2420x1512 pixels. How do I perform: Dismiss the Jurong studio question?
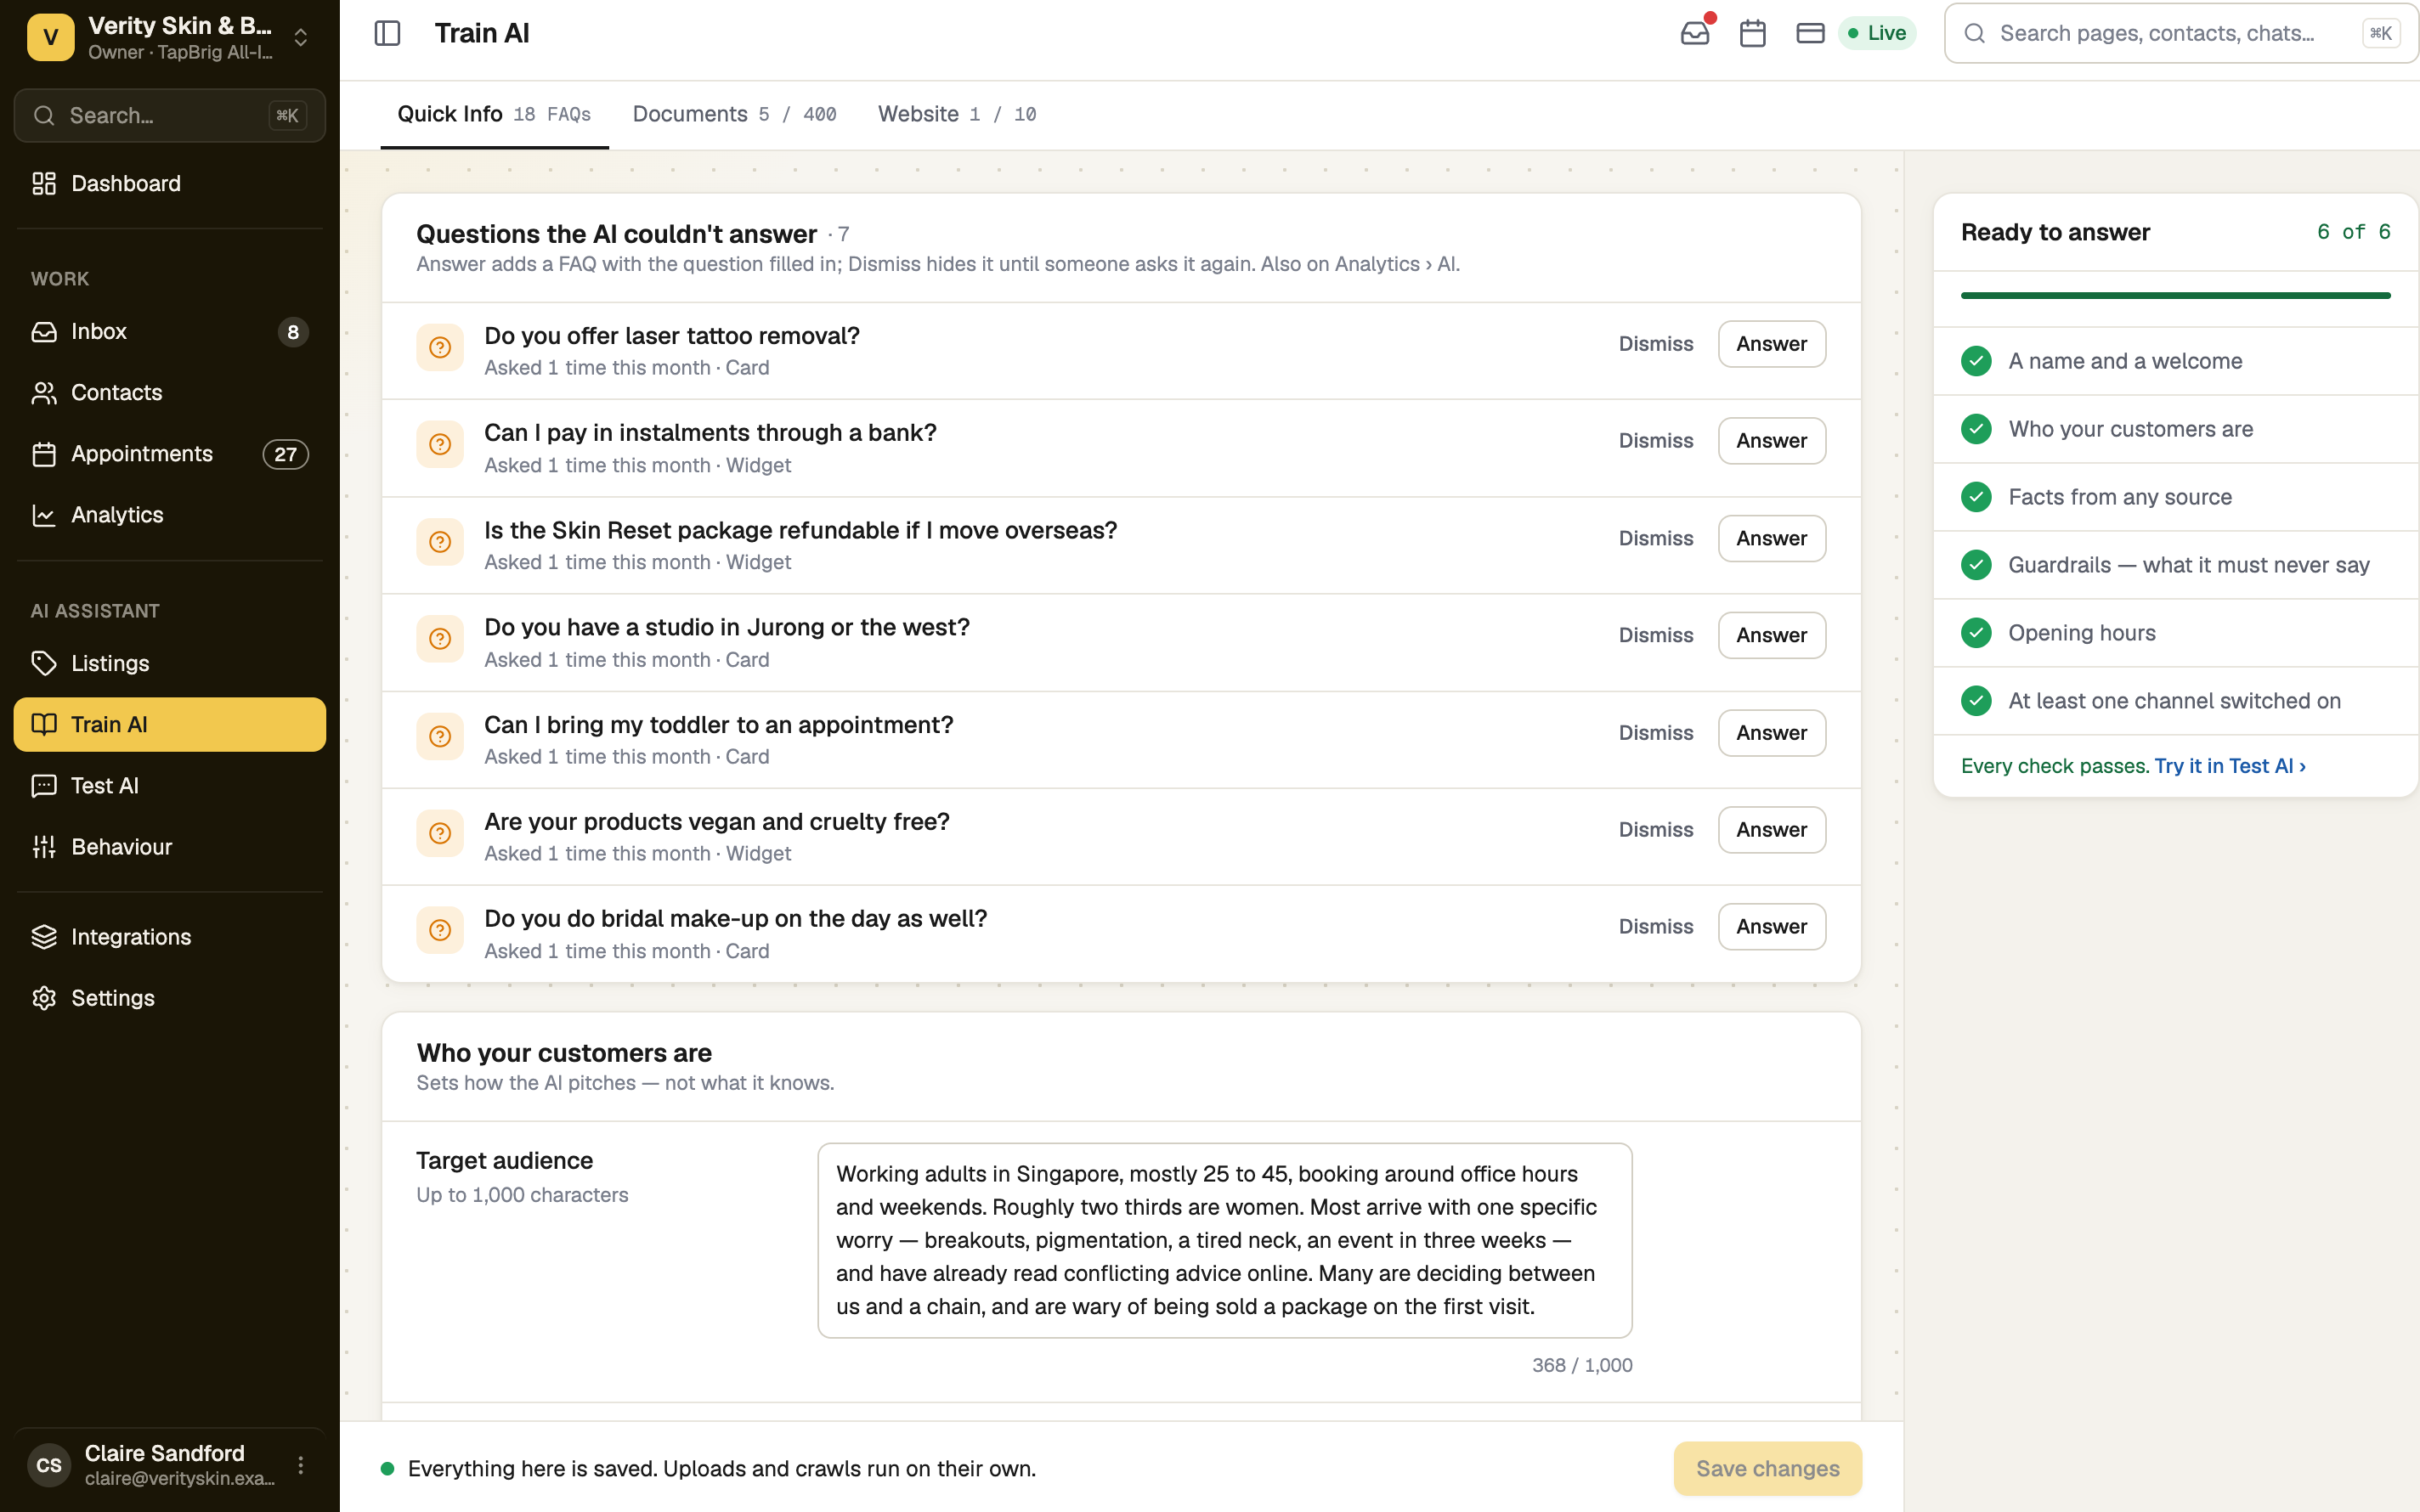click(x=1656, y=635)
